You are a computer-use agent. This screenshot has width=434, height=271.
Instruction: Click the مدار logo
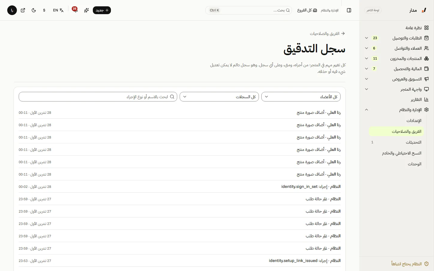[x=418, y=10]
